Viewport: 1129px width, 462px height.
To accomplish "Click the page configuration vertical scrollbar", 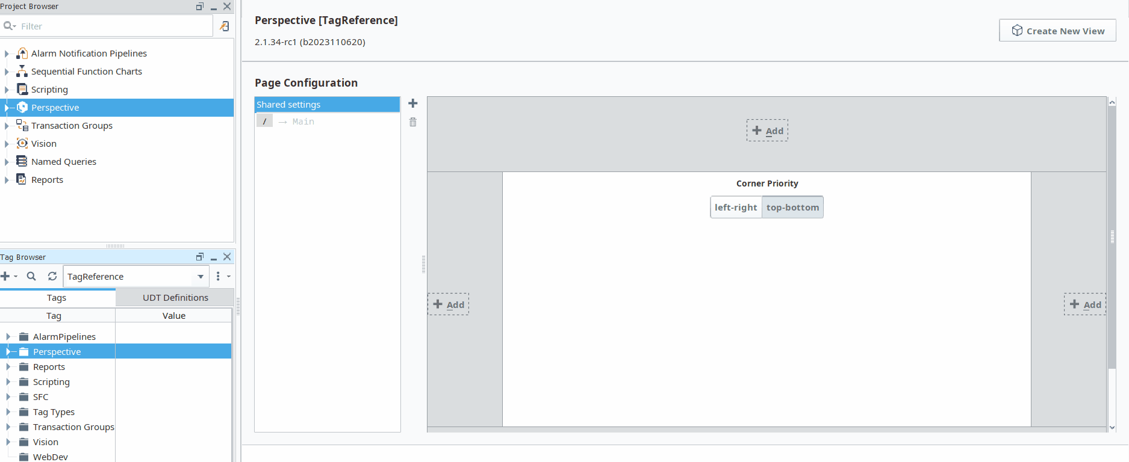I will click(1112, 237).
